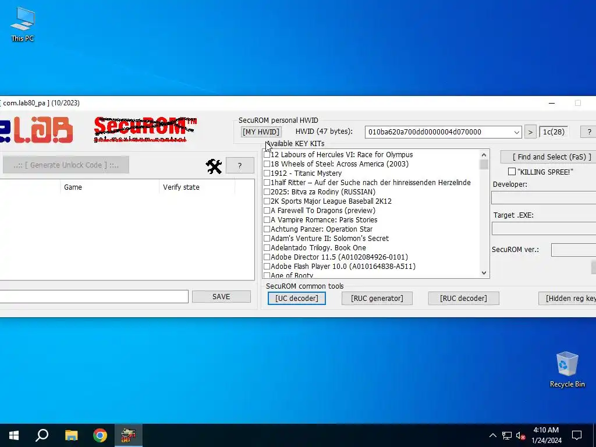This screenshot has width=596, height=447.
Task: Click the 1c(28) byte count field
Action: pos(554,132)
